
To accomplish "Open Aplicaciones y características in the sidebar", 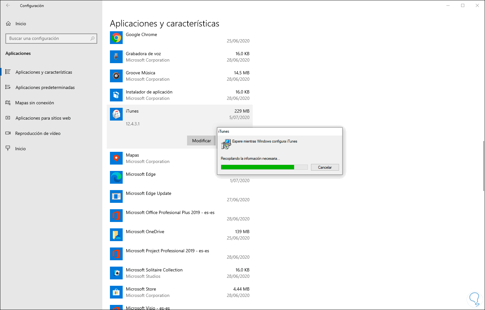I will coord(51,72).
